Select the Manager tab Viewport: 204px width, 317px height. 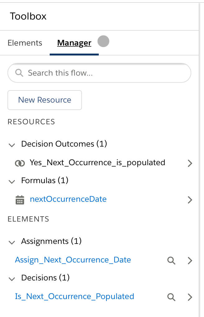(74, 43)
